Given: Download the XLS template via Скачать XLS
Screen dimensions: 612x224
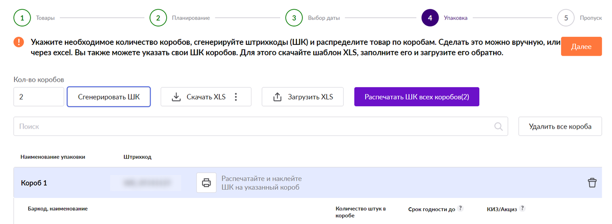Looking at the screenshot, I should coord(200,97).
